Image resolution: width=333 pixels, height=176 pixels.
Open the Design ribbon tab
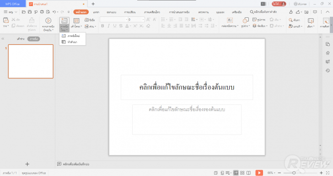click(x=111, y=12)
